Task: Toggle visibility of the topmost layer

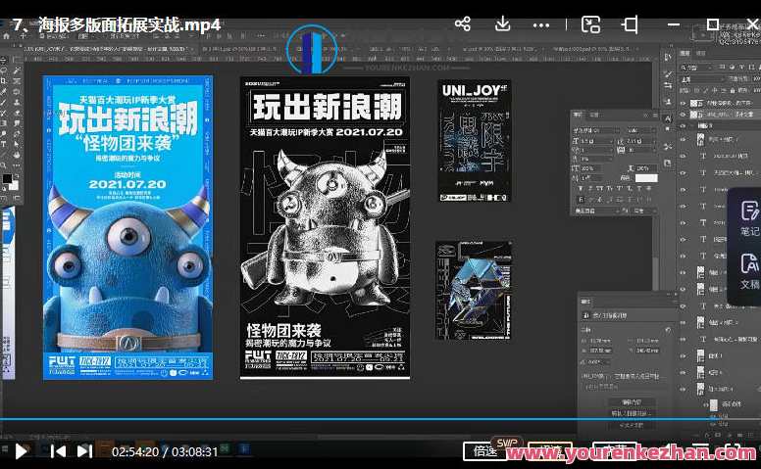Action: [684, 103]
